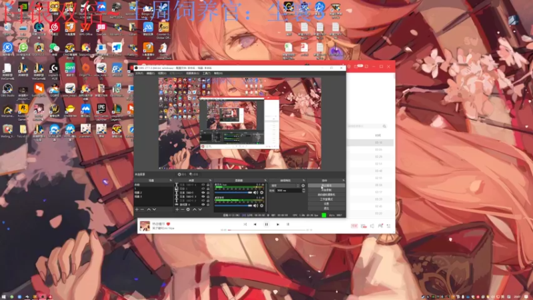Click the start virtual camera button
Image resolution: width=533 pixels, height=300 pixels.
click(x=326, y=195)
